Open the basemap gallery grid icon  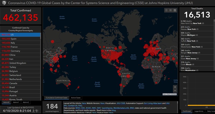(x=175, y=10)
